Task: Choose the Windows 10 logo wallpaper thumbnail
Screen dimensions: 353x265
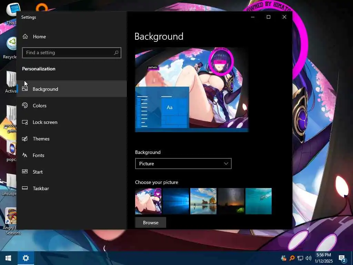Action: point(175,201)
